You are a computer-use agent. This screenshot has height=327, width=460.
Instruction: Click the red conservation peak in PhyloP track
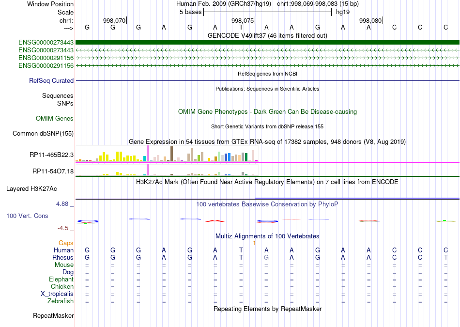pos(215,221)
